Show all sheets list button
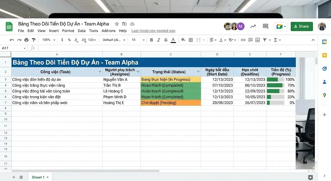331x181 pixels. (x=21, y=177)
